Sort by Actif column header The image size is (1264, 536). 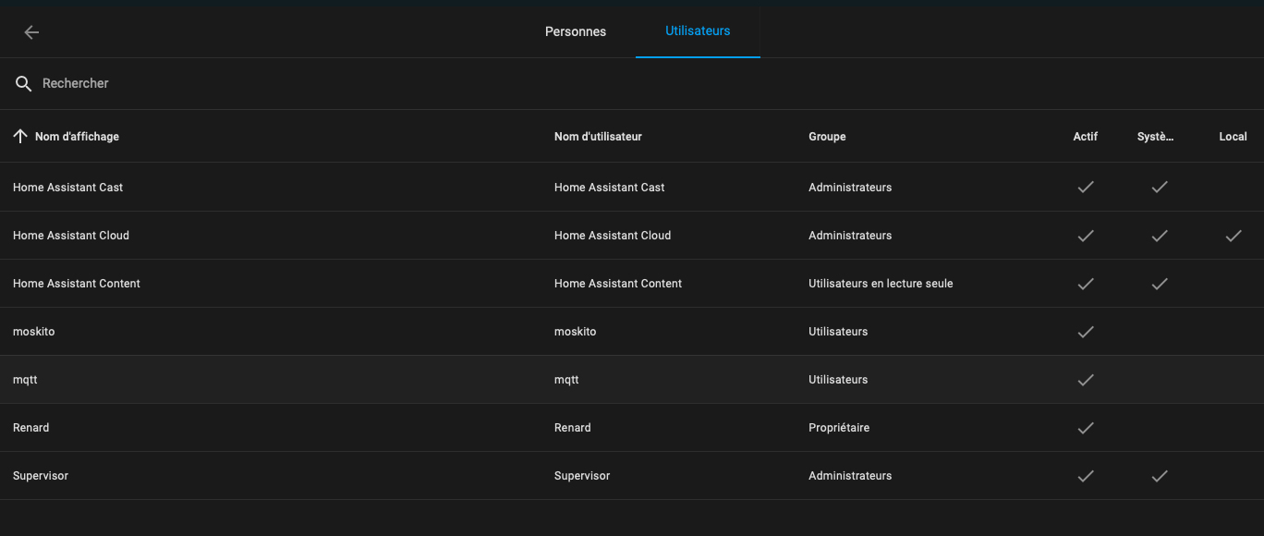tap(1086, 137)
